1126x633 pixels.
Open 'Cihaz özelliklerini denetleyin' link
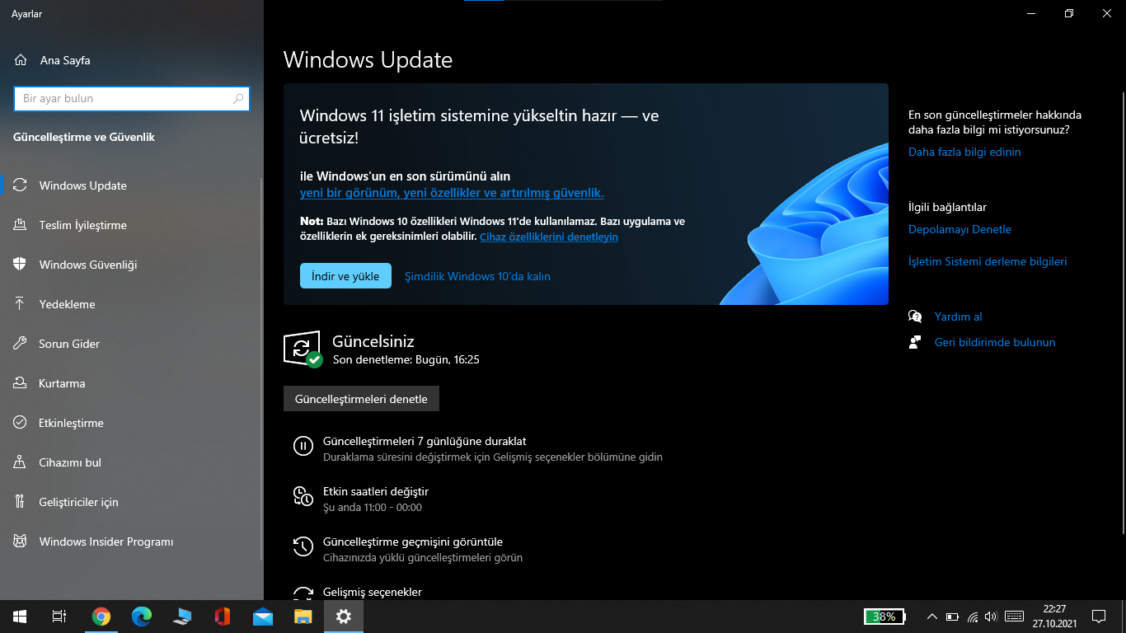(549, 237)
